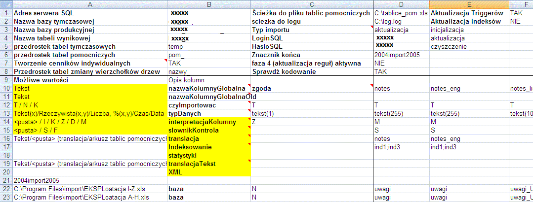Click 'notes_eng' in the translacja row

click(x=469, y=138)
